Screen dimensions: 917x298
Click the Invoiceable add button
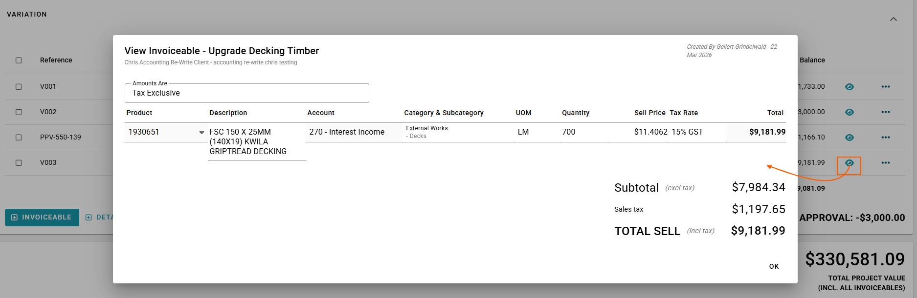(x=42, y=218)
